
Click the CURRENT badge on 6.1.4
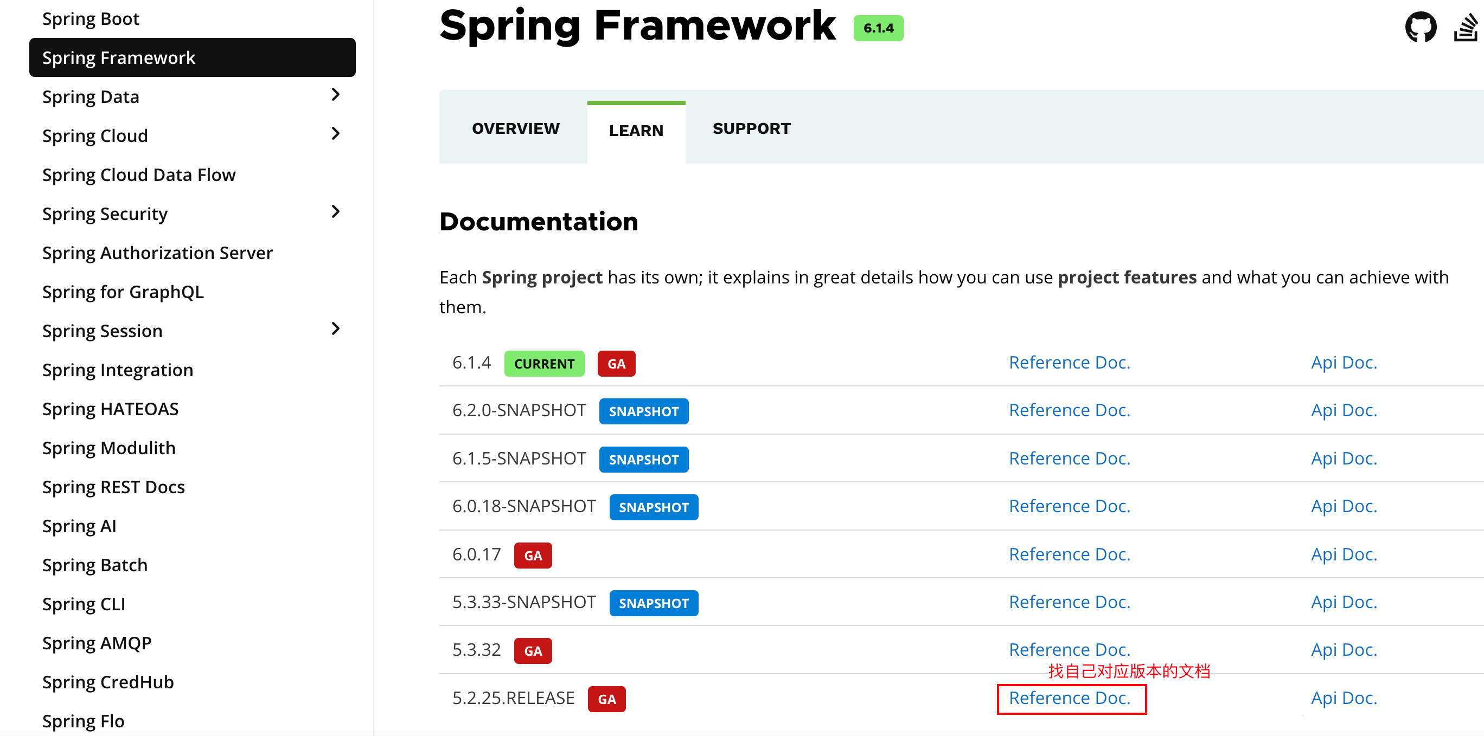(544, 364)
